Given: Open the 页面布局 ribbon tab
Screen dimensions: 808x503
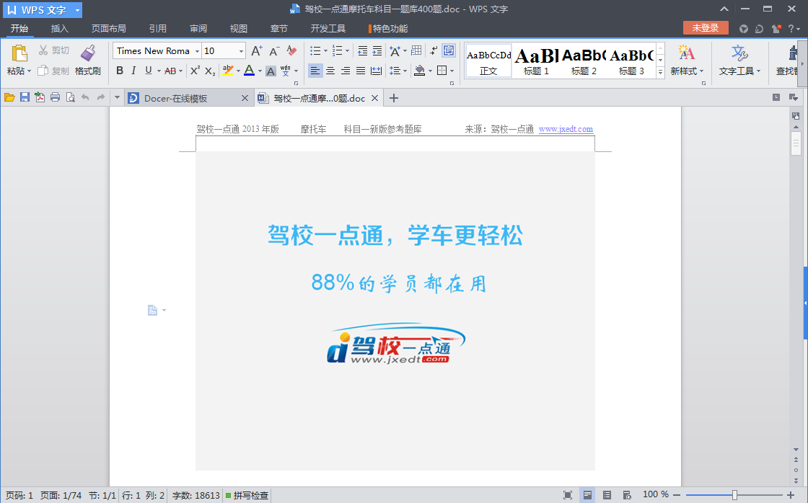Looking at the screenshot, I should 109,28.
